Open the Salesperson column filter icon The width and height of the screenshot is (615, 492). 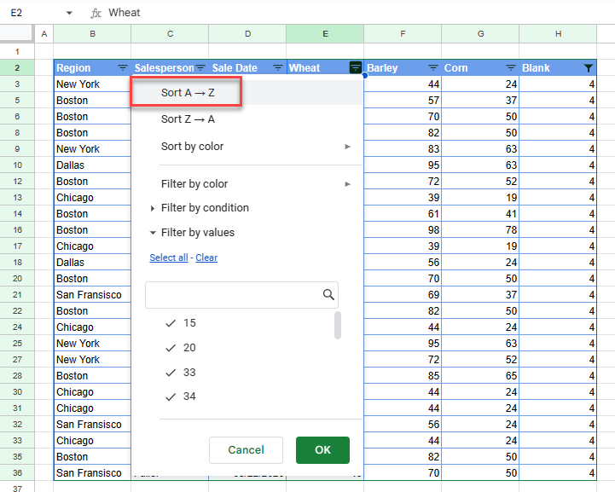[x=200, y=68]
